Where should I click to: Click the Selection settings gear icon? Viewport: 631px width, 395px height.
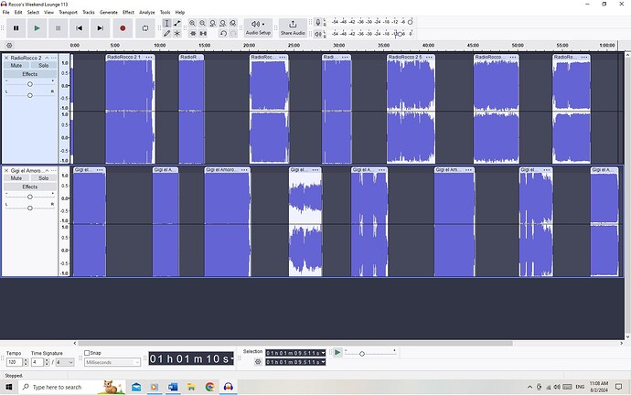pos(258,362)
